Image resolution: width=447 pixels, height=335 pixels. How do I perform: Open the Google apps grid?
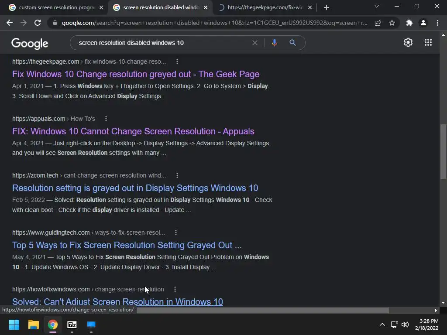(x=428, y=42)
